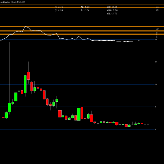Click the low value "L: 1.14"
The image size is (164, 164).
tap(85, 10)
